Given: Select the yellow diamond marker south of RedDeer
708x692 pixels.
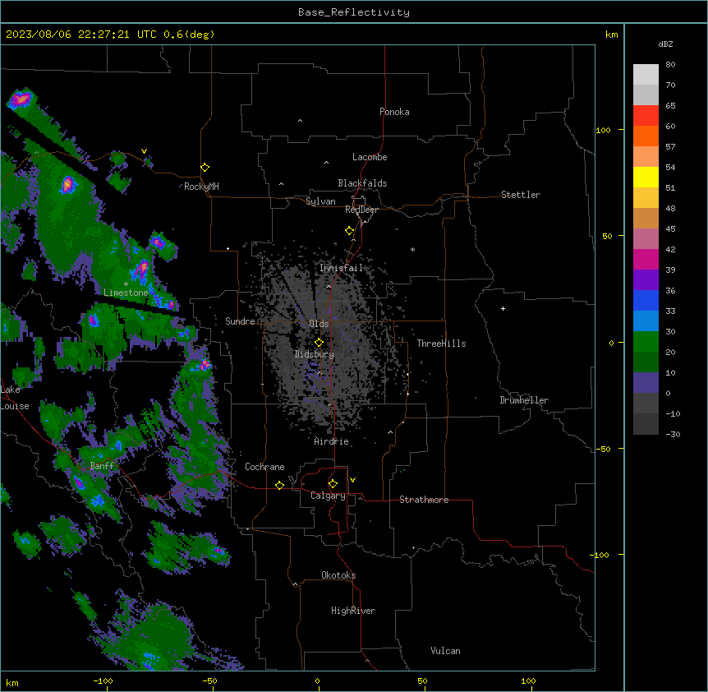Looking at the screenshot, I should pyautogui.click(x=349, y=231).
